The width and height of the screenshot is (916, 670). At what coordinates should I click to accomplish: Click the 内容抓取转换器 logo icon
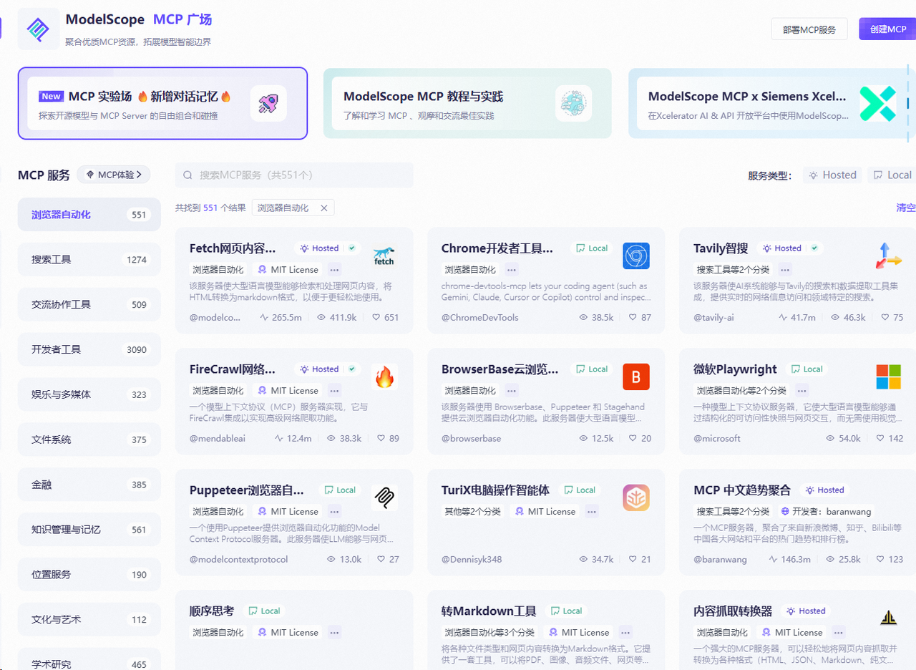pyautogui.click(x=889, y=618)
